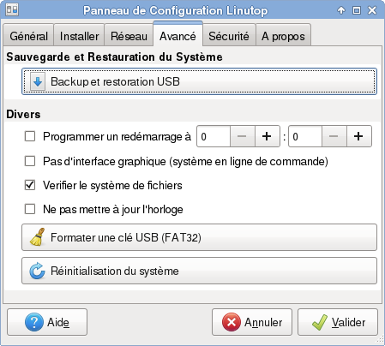Screen dimensions: 385x346
Task: Increase the restart hour with plus button
Action: point(267,136)
